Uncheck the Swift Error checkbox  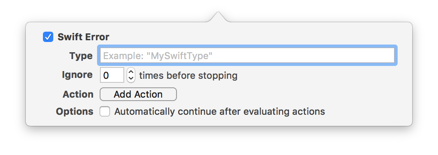(x=48, y=37)
